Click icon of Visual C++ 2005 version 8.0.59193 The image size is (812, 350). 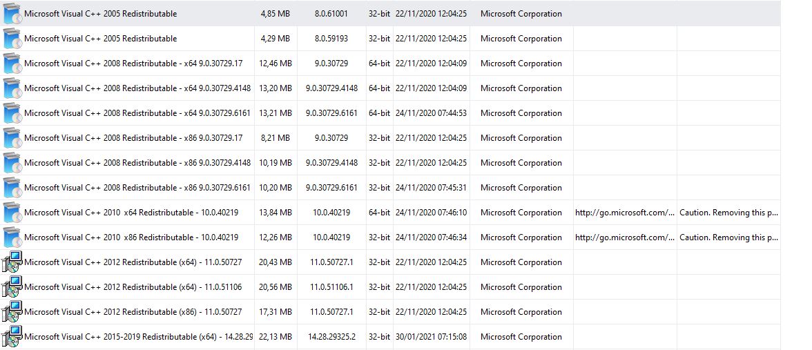click(x=12, y=39)
